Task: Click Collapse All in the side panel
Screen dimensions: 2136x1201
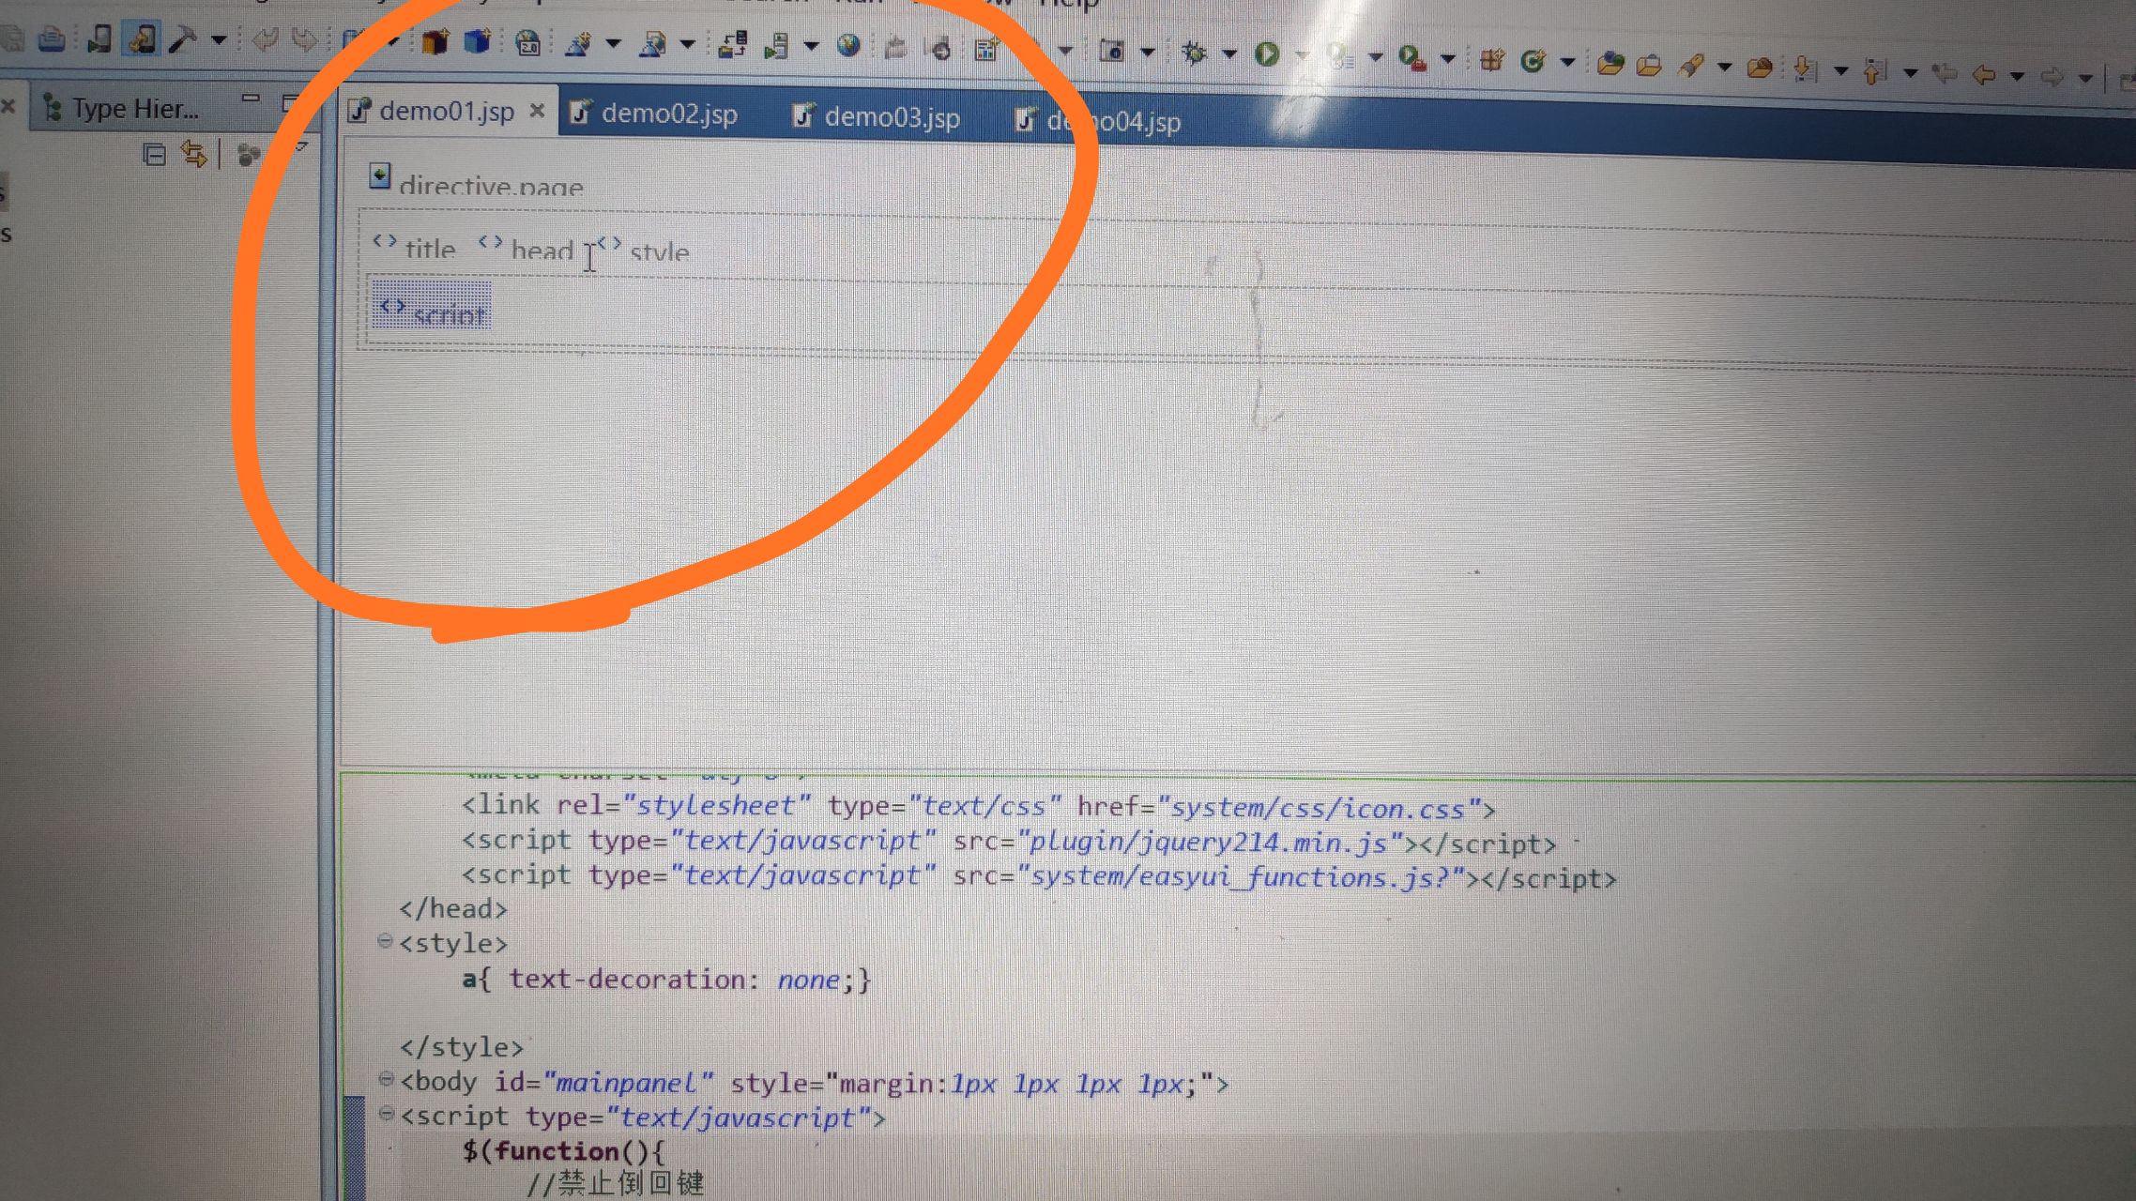Action: (x=154, y=154)
